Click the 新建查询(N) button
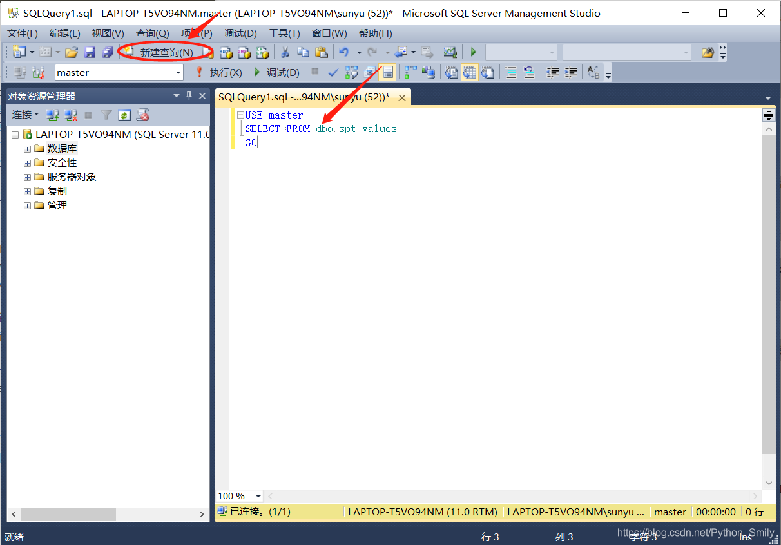The image size is (781, 545). tap(159, 52)
